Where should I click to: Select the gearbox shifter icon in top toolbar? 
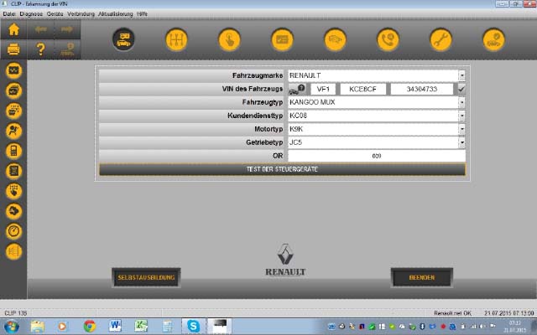177,39
